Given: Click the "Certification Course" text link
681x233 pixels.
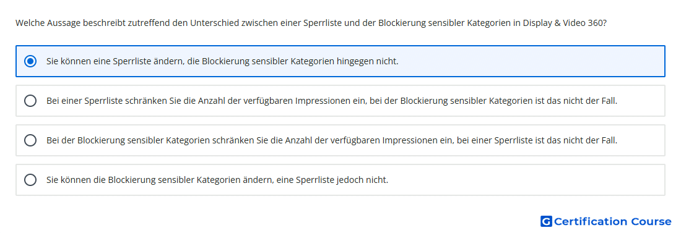Looking at the screenshot, I should (612, 221).
